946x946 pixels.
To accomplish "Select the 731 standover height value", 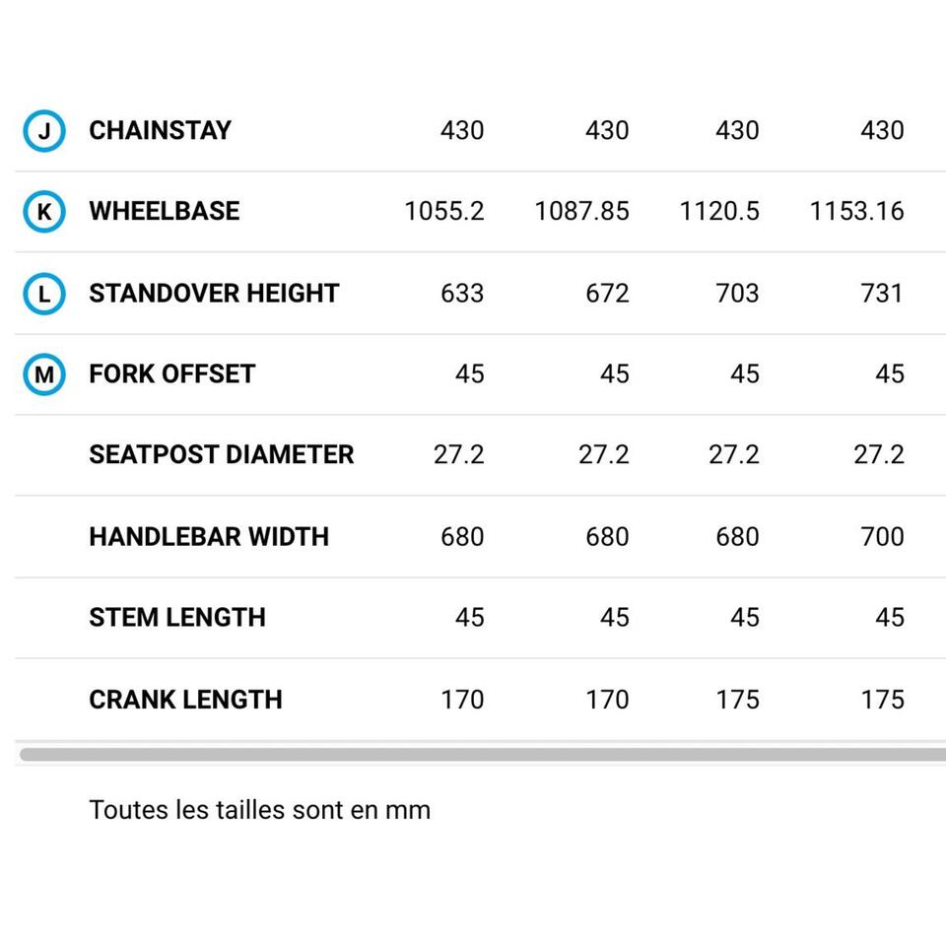I will 882,294.
